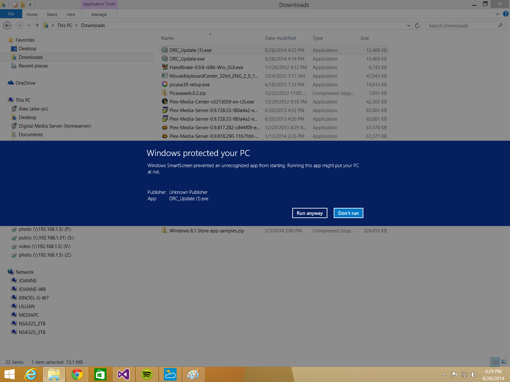
Task: Expand the address bar history dropdown
Action: (x=409, y=25)
